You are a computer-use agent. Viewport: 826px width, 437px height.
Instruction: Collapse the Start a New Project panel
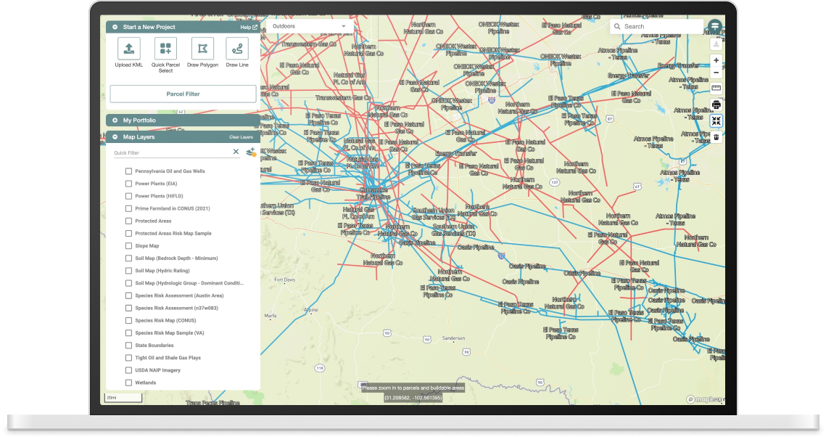115,27
